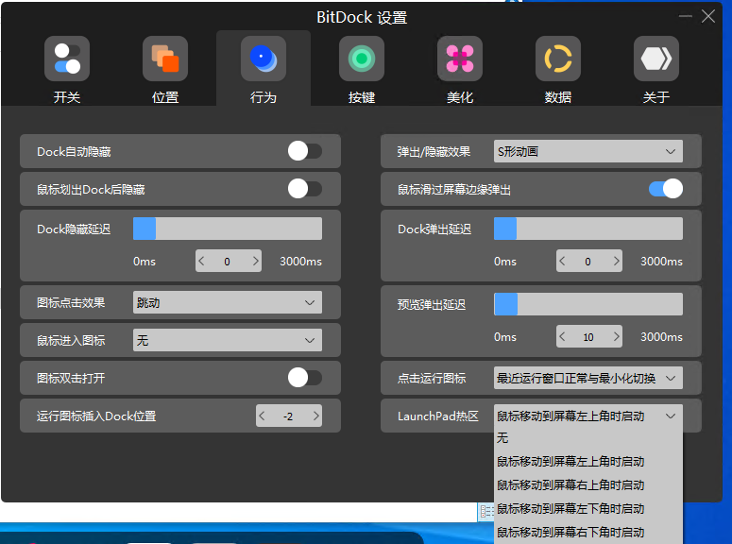Collapse the LaunchPad热区 dropdown
The height and width of the screenshot is (544, 732).
click(x=588, y=416)
